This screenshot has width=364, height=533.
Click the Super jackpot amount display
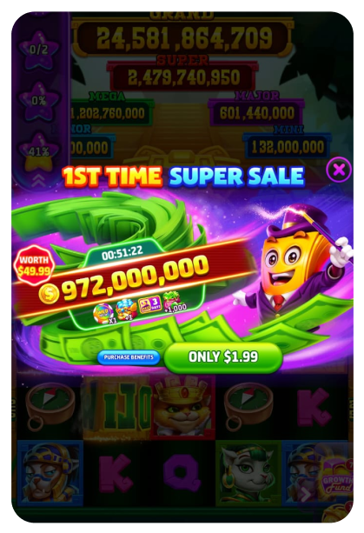click(x=183, y=77)
